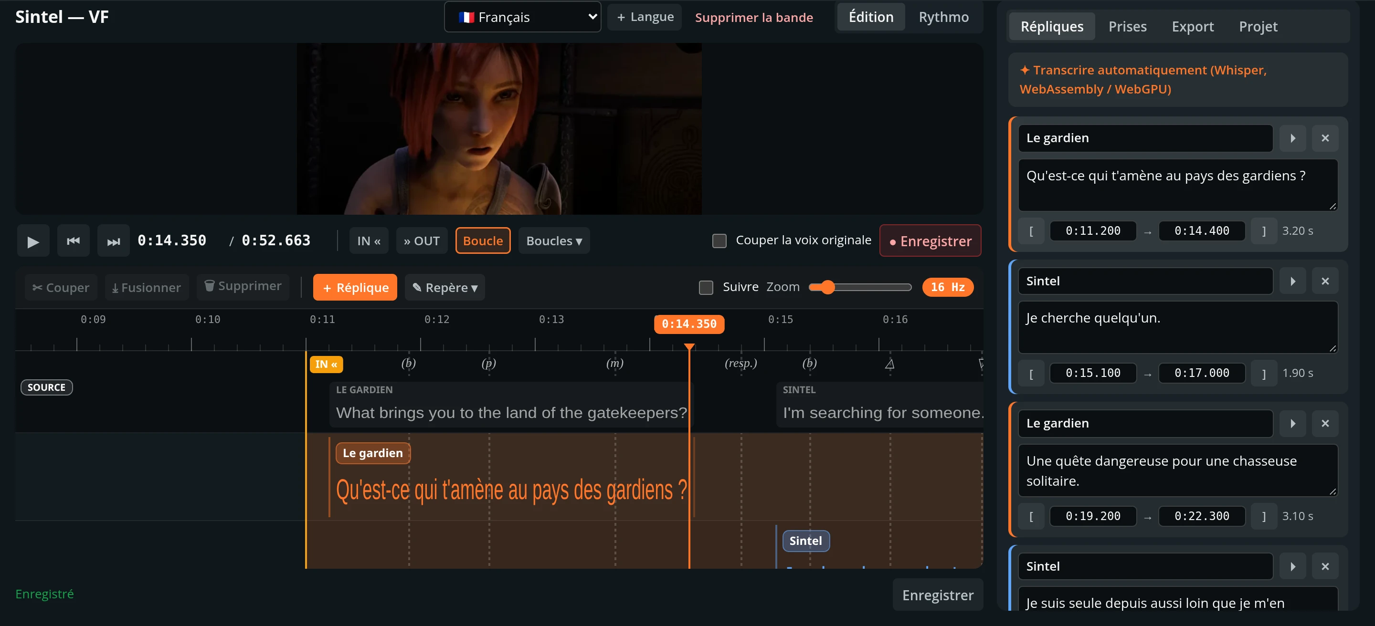1375x626 pixels.
Task: Edit the 0:11.200 start time field
Action: (1093, 231)
